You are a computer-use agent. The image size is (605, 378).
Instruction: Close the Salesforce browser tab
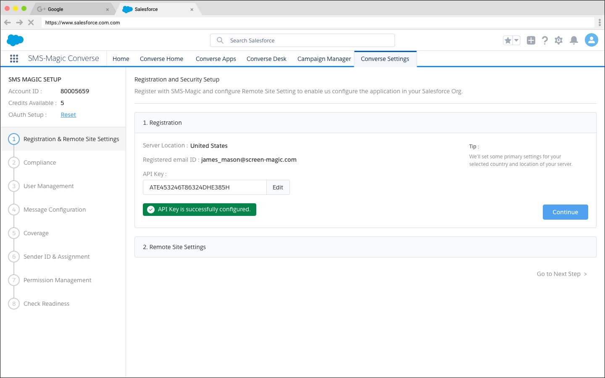pyautogui.click(x=192, y=9)
